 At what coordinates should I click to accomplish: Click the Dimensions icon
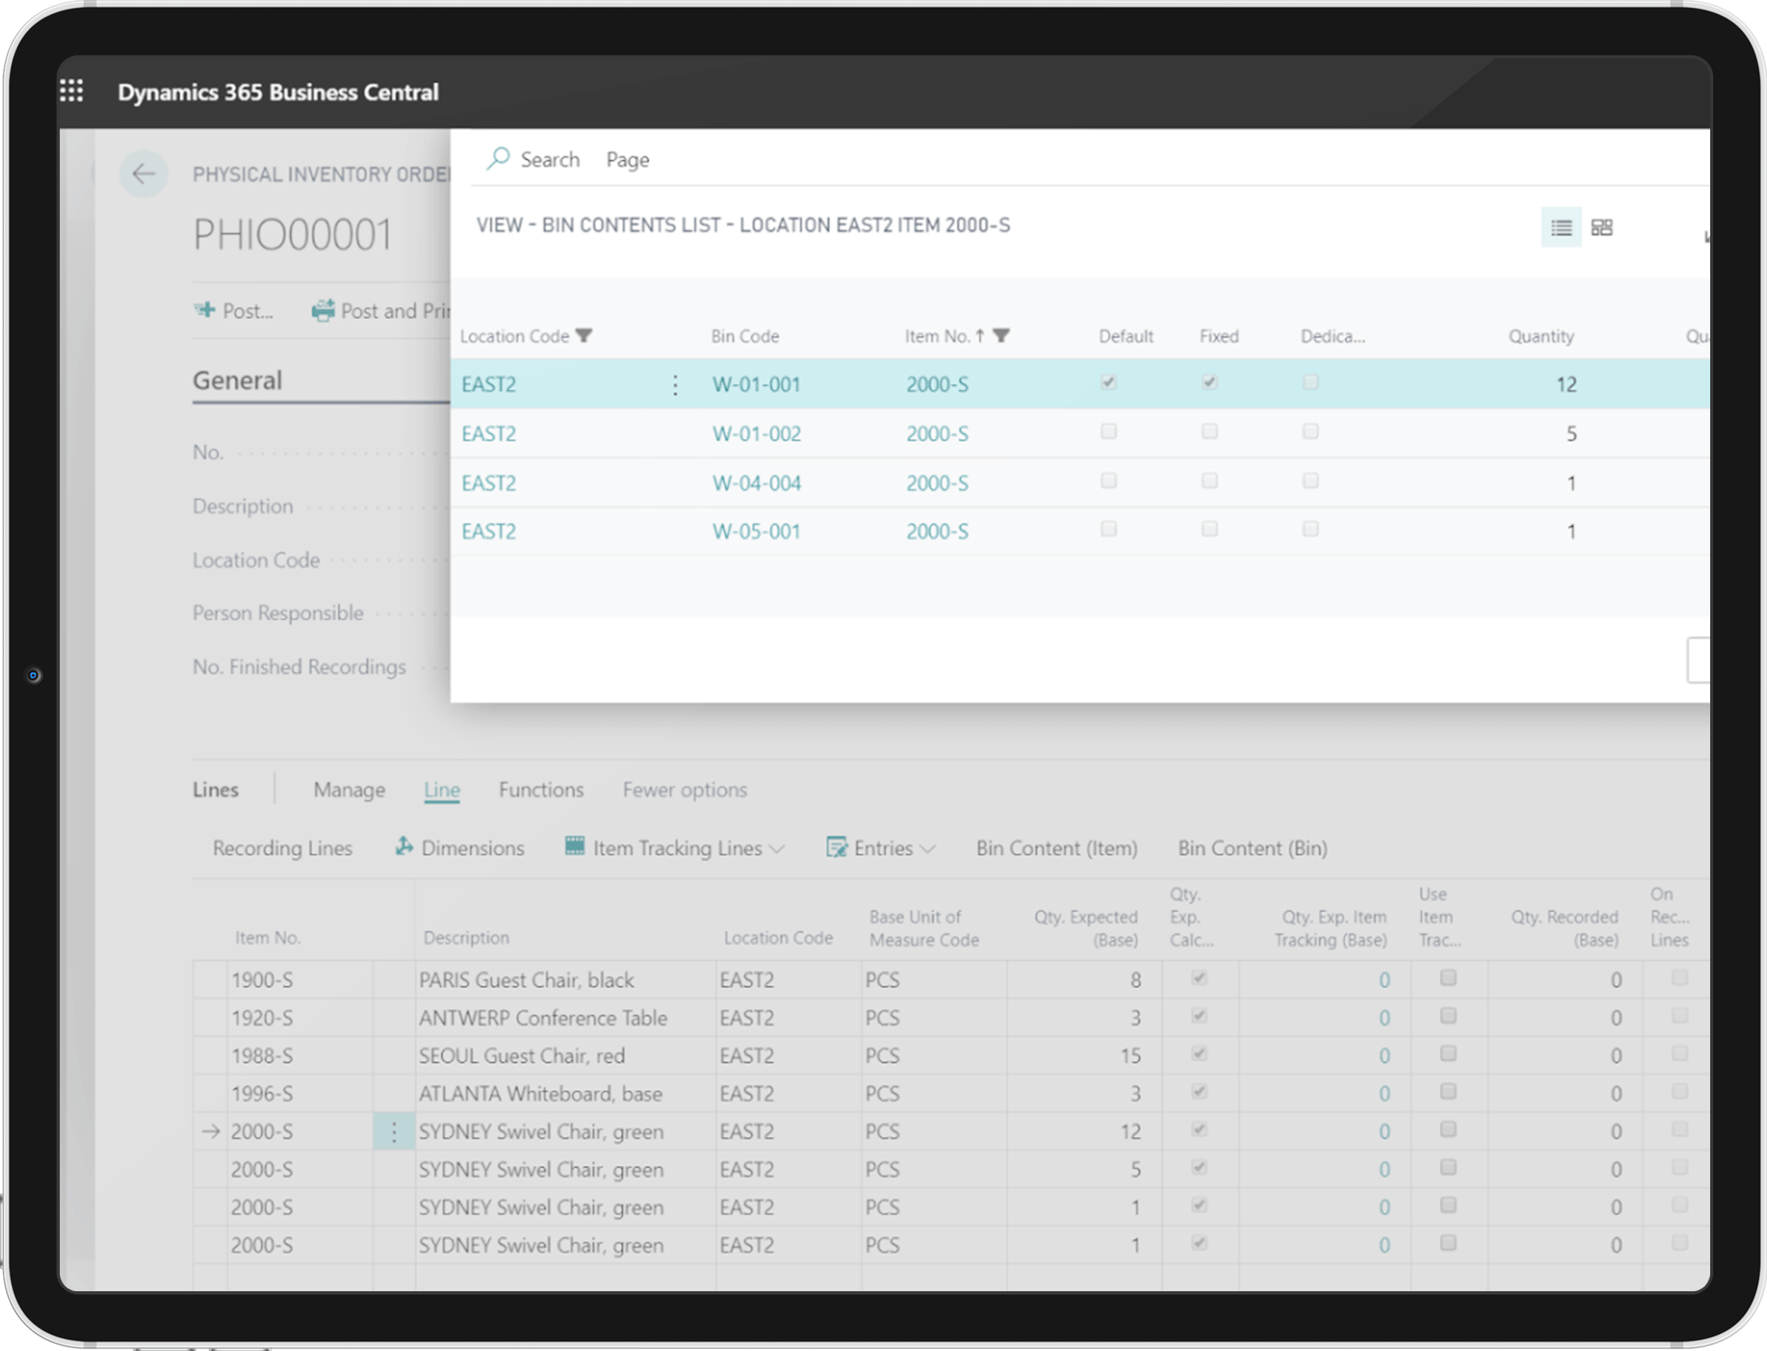(404, 847)
